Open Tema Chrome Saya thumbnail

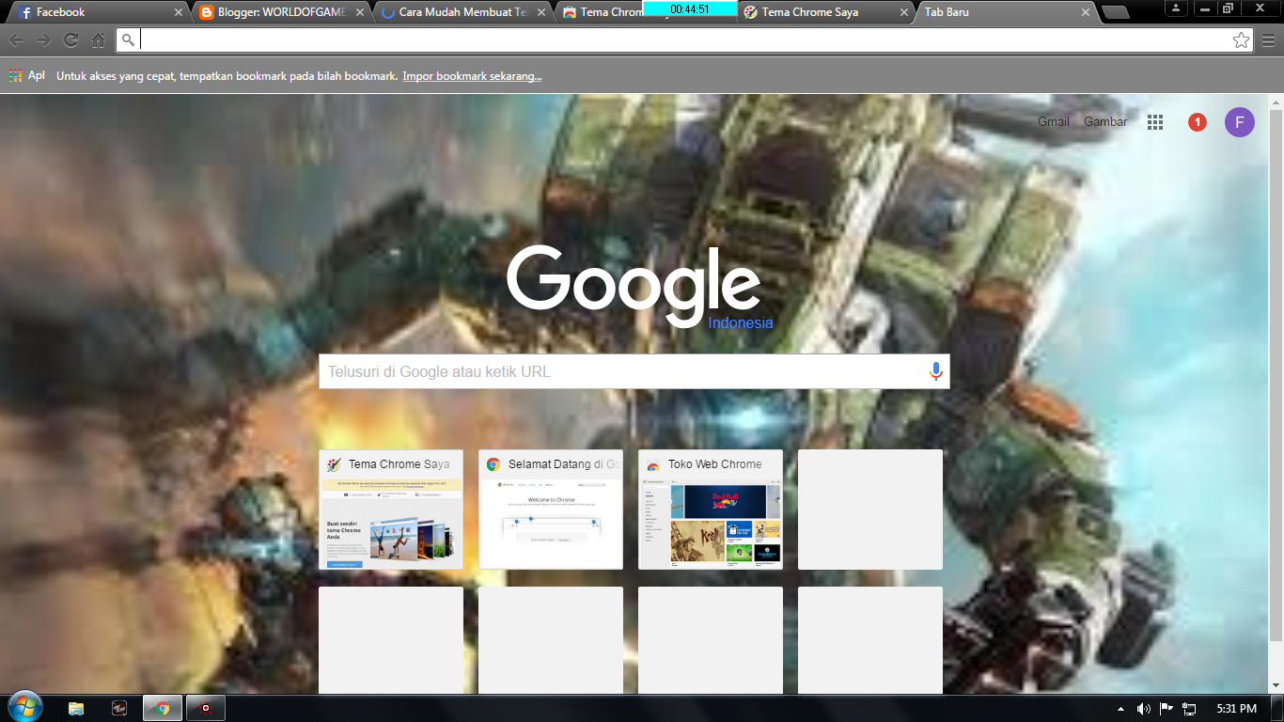(x=391, y=510)
